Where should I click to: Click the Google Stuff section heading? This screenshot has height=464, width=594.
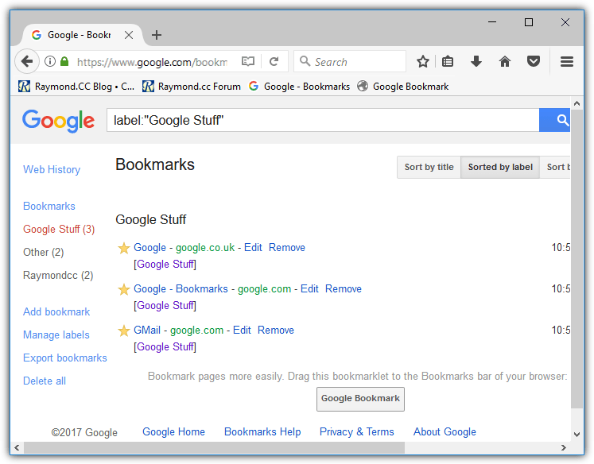tap(151, 219)
